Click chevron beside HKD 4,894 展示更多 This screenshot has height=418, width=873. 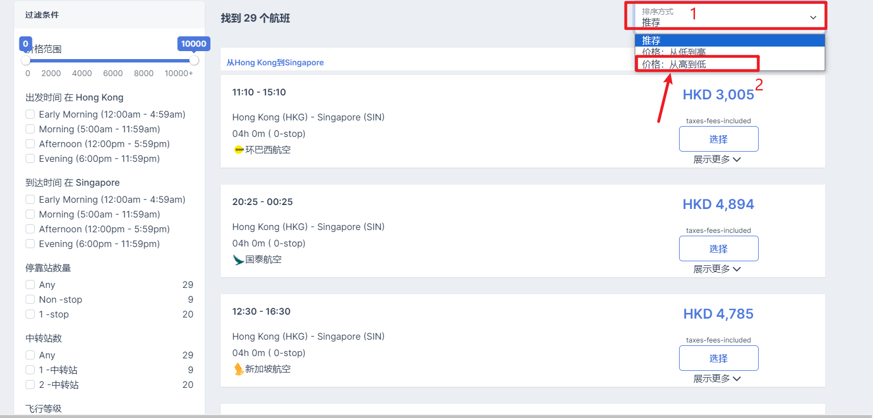point(737,269)
